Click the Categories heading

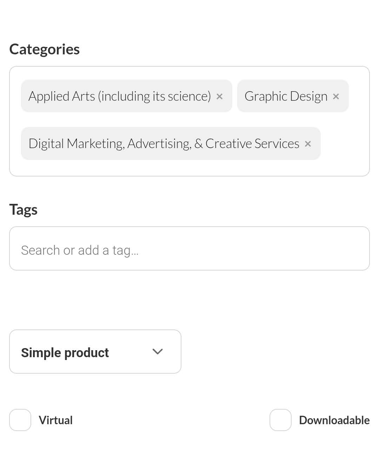[45, 49]
